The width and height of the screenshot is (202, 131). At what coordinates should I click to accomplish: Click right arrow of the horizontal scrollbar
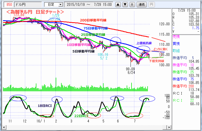[170, 127]
